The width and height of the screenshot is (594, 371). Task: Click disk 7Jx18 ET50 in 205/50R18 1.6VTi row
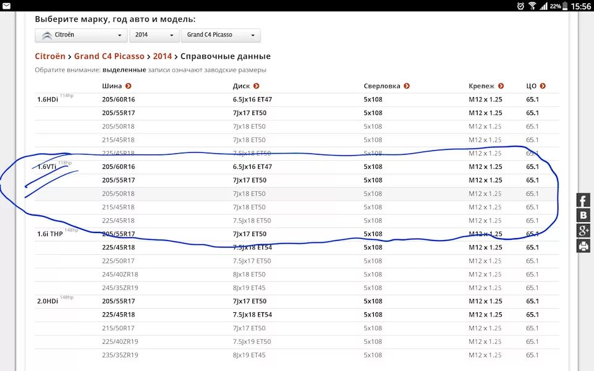pyautogui.click(x=249, y=194)
